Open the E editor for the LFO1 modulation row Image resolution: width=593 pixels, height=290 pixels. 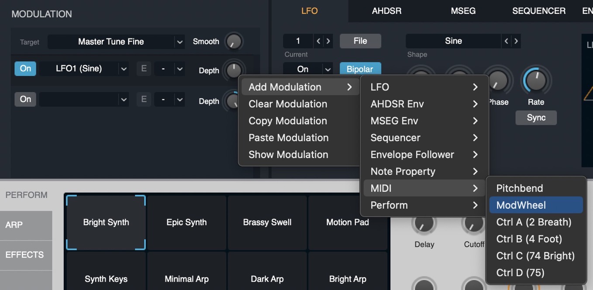(x=144, y=69)
